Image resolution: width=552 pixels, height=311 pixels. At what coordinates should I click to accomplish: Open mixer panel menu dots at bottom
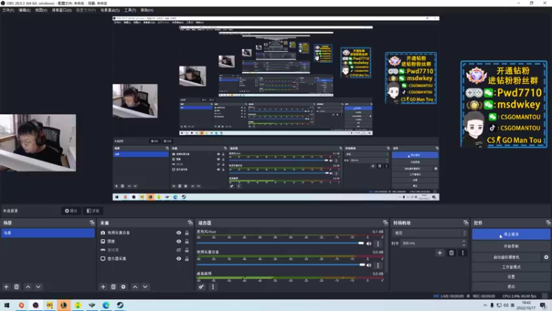pos(213,287)
